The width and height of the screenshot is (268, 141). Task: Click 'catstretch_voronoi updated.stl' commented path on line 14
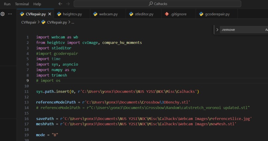pyautogui.click(x=214, y=108)
